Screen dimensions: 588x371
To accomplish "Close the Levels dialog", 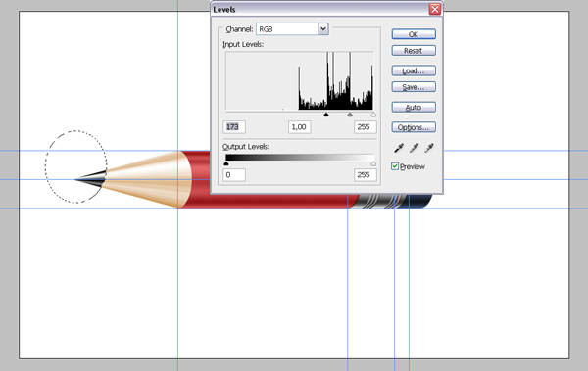I will coord(434,9).
